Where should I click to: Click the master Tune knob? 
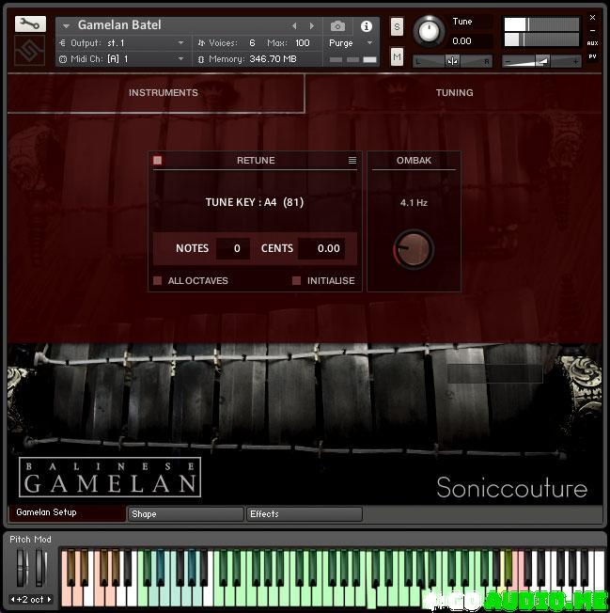pos(429,31)
